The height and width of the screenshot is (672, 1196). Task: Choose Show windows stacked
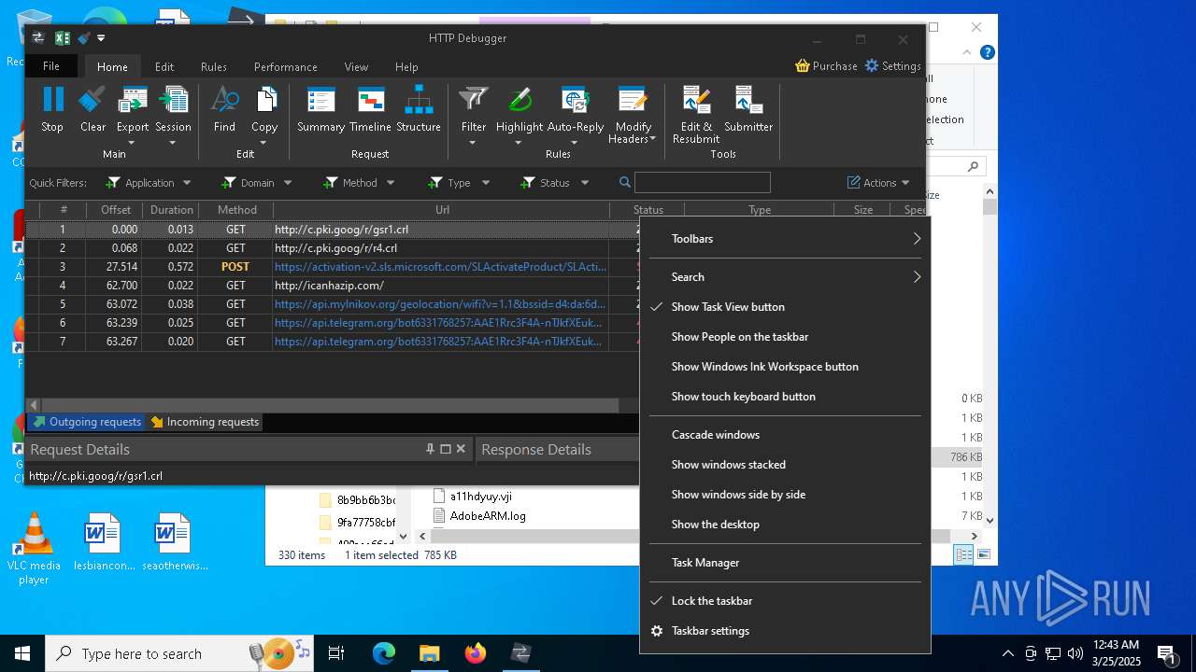click(x=785, y=465)
